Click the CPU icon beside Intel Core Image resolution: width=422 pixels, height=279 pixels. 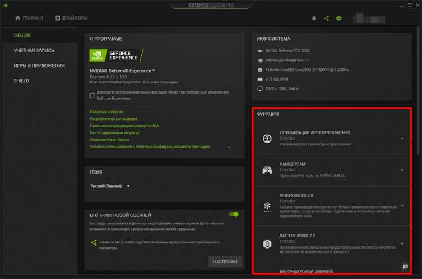[260, 70]
